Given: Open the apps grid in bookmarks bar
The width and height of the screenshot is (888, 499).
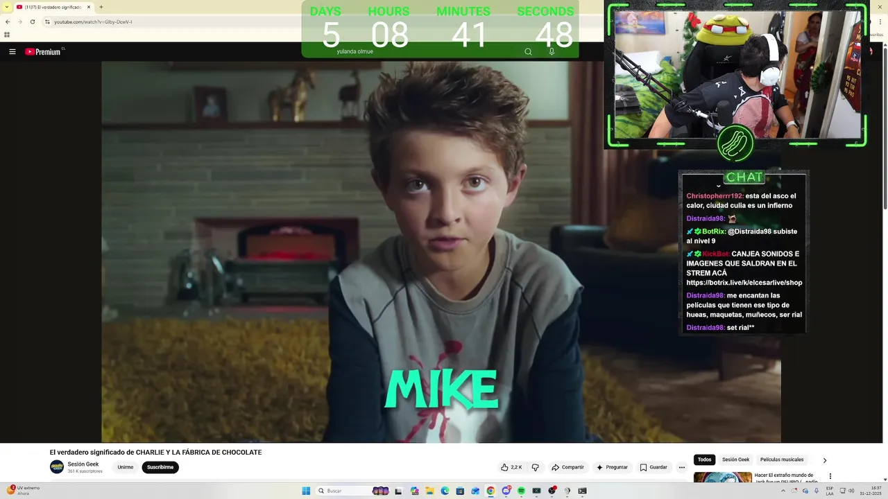Looking at the screenshot, I should [7, 35].
